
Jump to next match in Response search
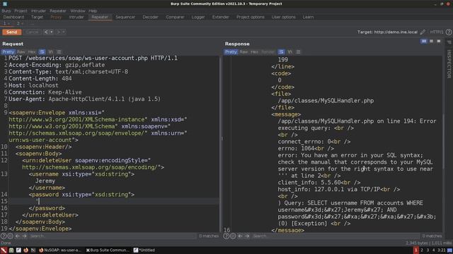247,236
